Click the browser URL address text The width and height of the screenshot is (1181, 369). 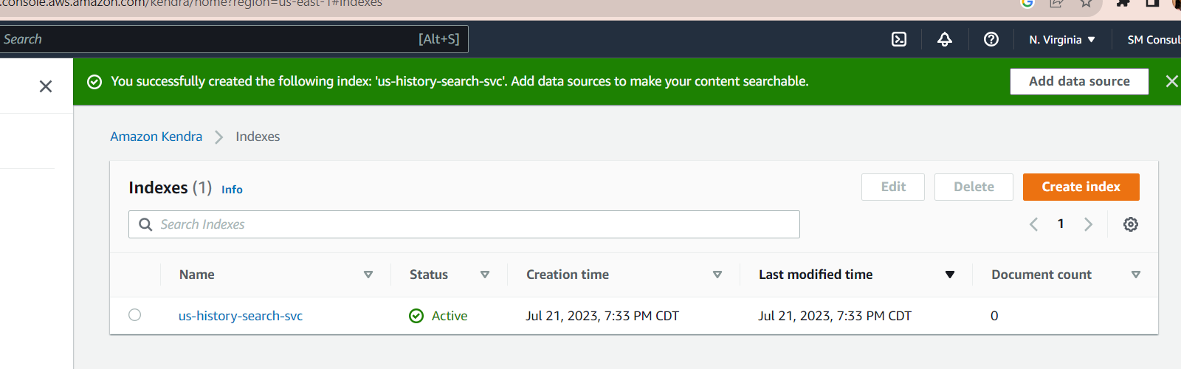(x=191, y=4)
